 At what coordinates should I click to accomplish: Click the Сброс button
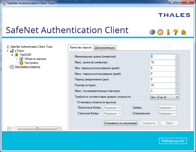tap(169, 123)
